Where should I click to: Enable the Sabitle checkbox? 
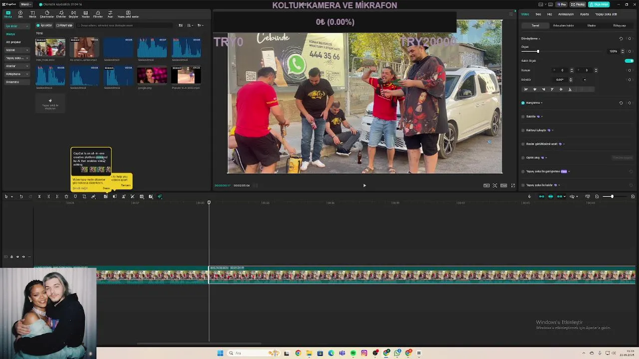coord(523,117)
